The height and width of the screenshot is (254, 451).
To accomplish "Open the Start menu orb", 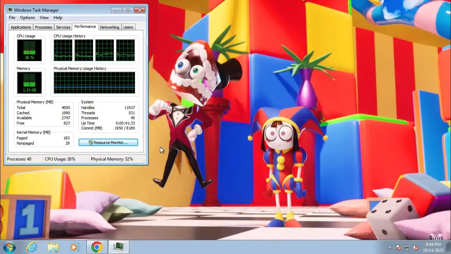I will 9,247.
